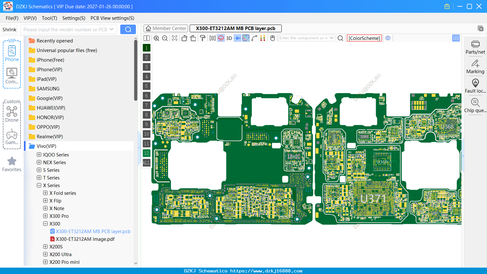Image resolution: width=487 pixels, height=274 pixels.
Task: Collapse the X Series node
Action: (x=39, y=185)
